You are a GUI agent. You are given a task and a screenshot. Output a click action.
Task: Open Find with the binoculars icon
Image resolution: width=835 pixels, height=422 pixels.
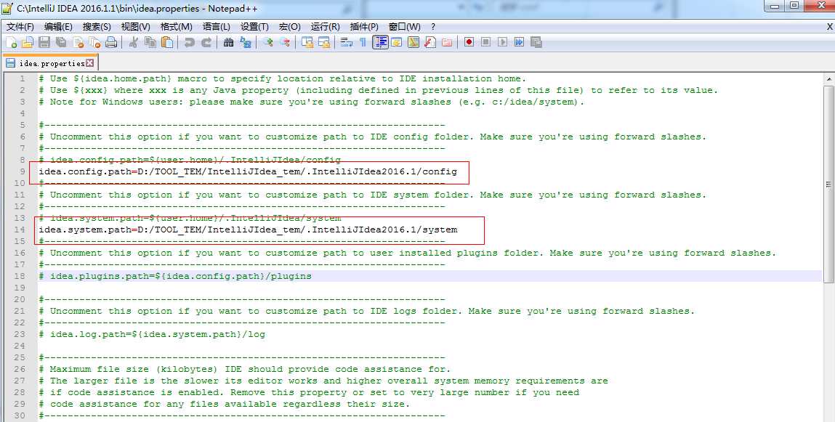228,43
